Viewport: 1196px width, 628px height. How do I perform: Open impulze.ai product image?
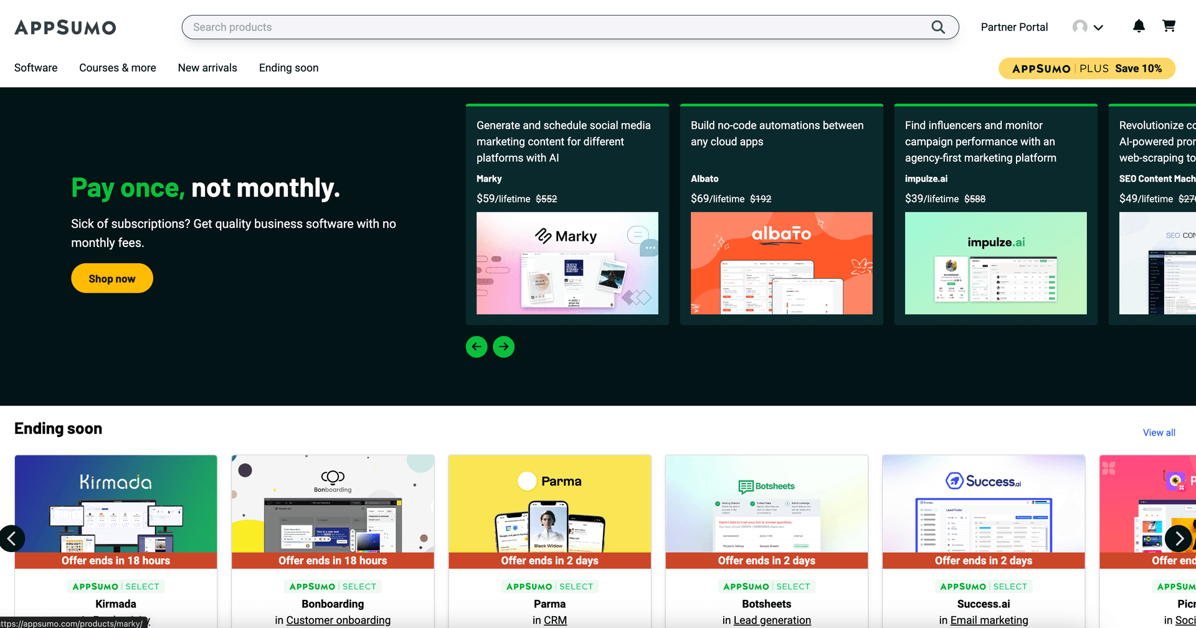(996, 263)
